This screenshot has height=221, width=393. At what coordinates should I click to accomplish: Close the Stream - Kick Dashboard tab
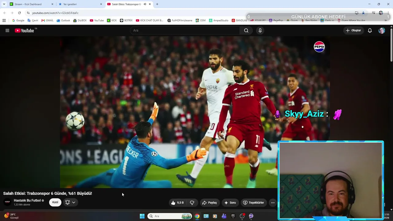click(52, 4)
